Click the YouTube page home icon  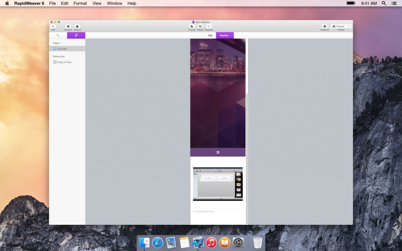point(55,49)
